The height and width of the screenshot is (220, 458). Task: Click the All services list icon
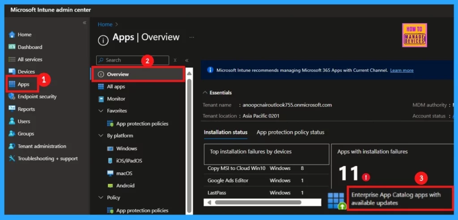(12, 59)
